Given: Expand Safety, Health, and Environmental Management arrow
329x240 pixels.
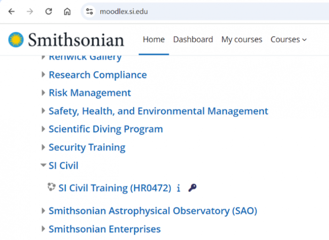Looking at the screenshot, I should [x=43, y=111].
